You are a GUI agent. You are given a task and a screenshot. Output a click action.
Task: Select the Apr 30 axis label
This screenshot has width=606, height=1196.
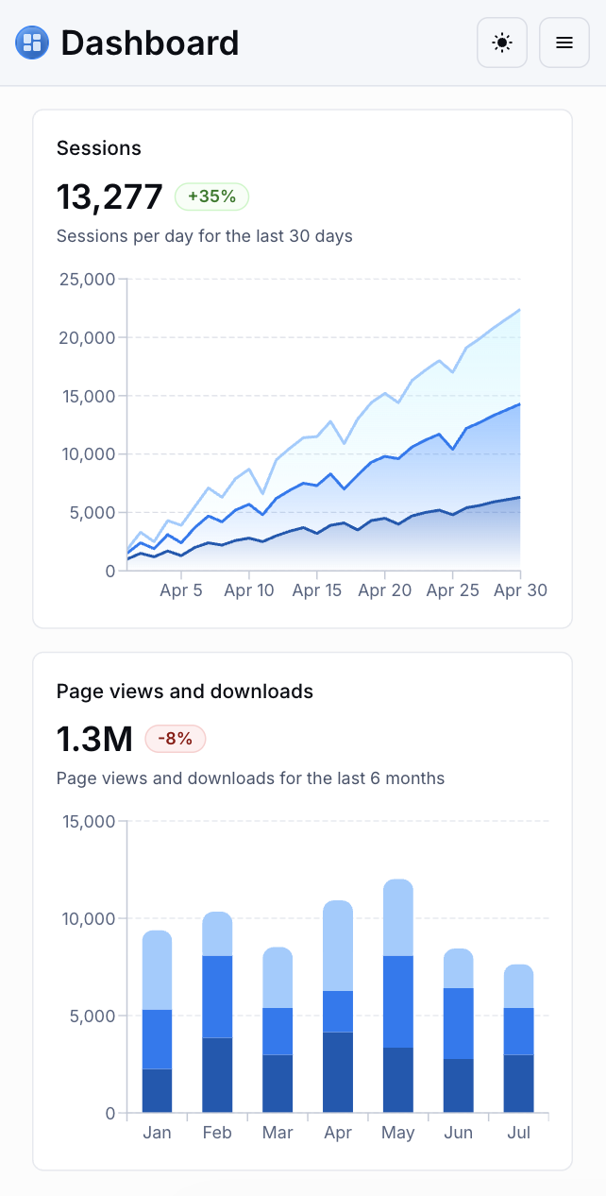point(520,589)
